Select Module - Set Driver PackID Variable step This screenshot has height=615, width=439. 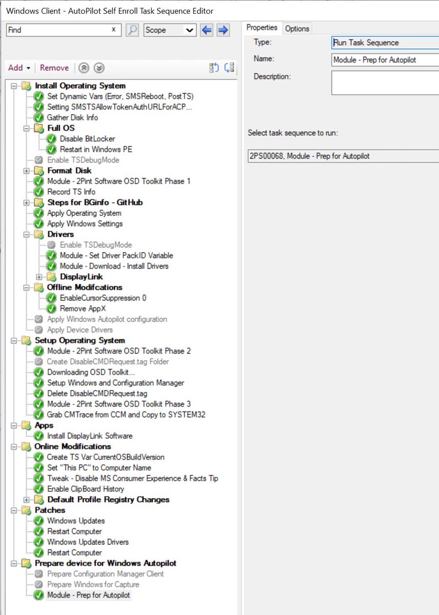pos(116,255)
